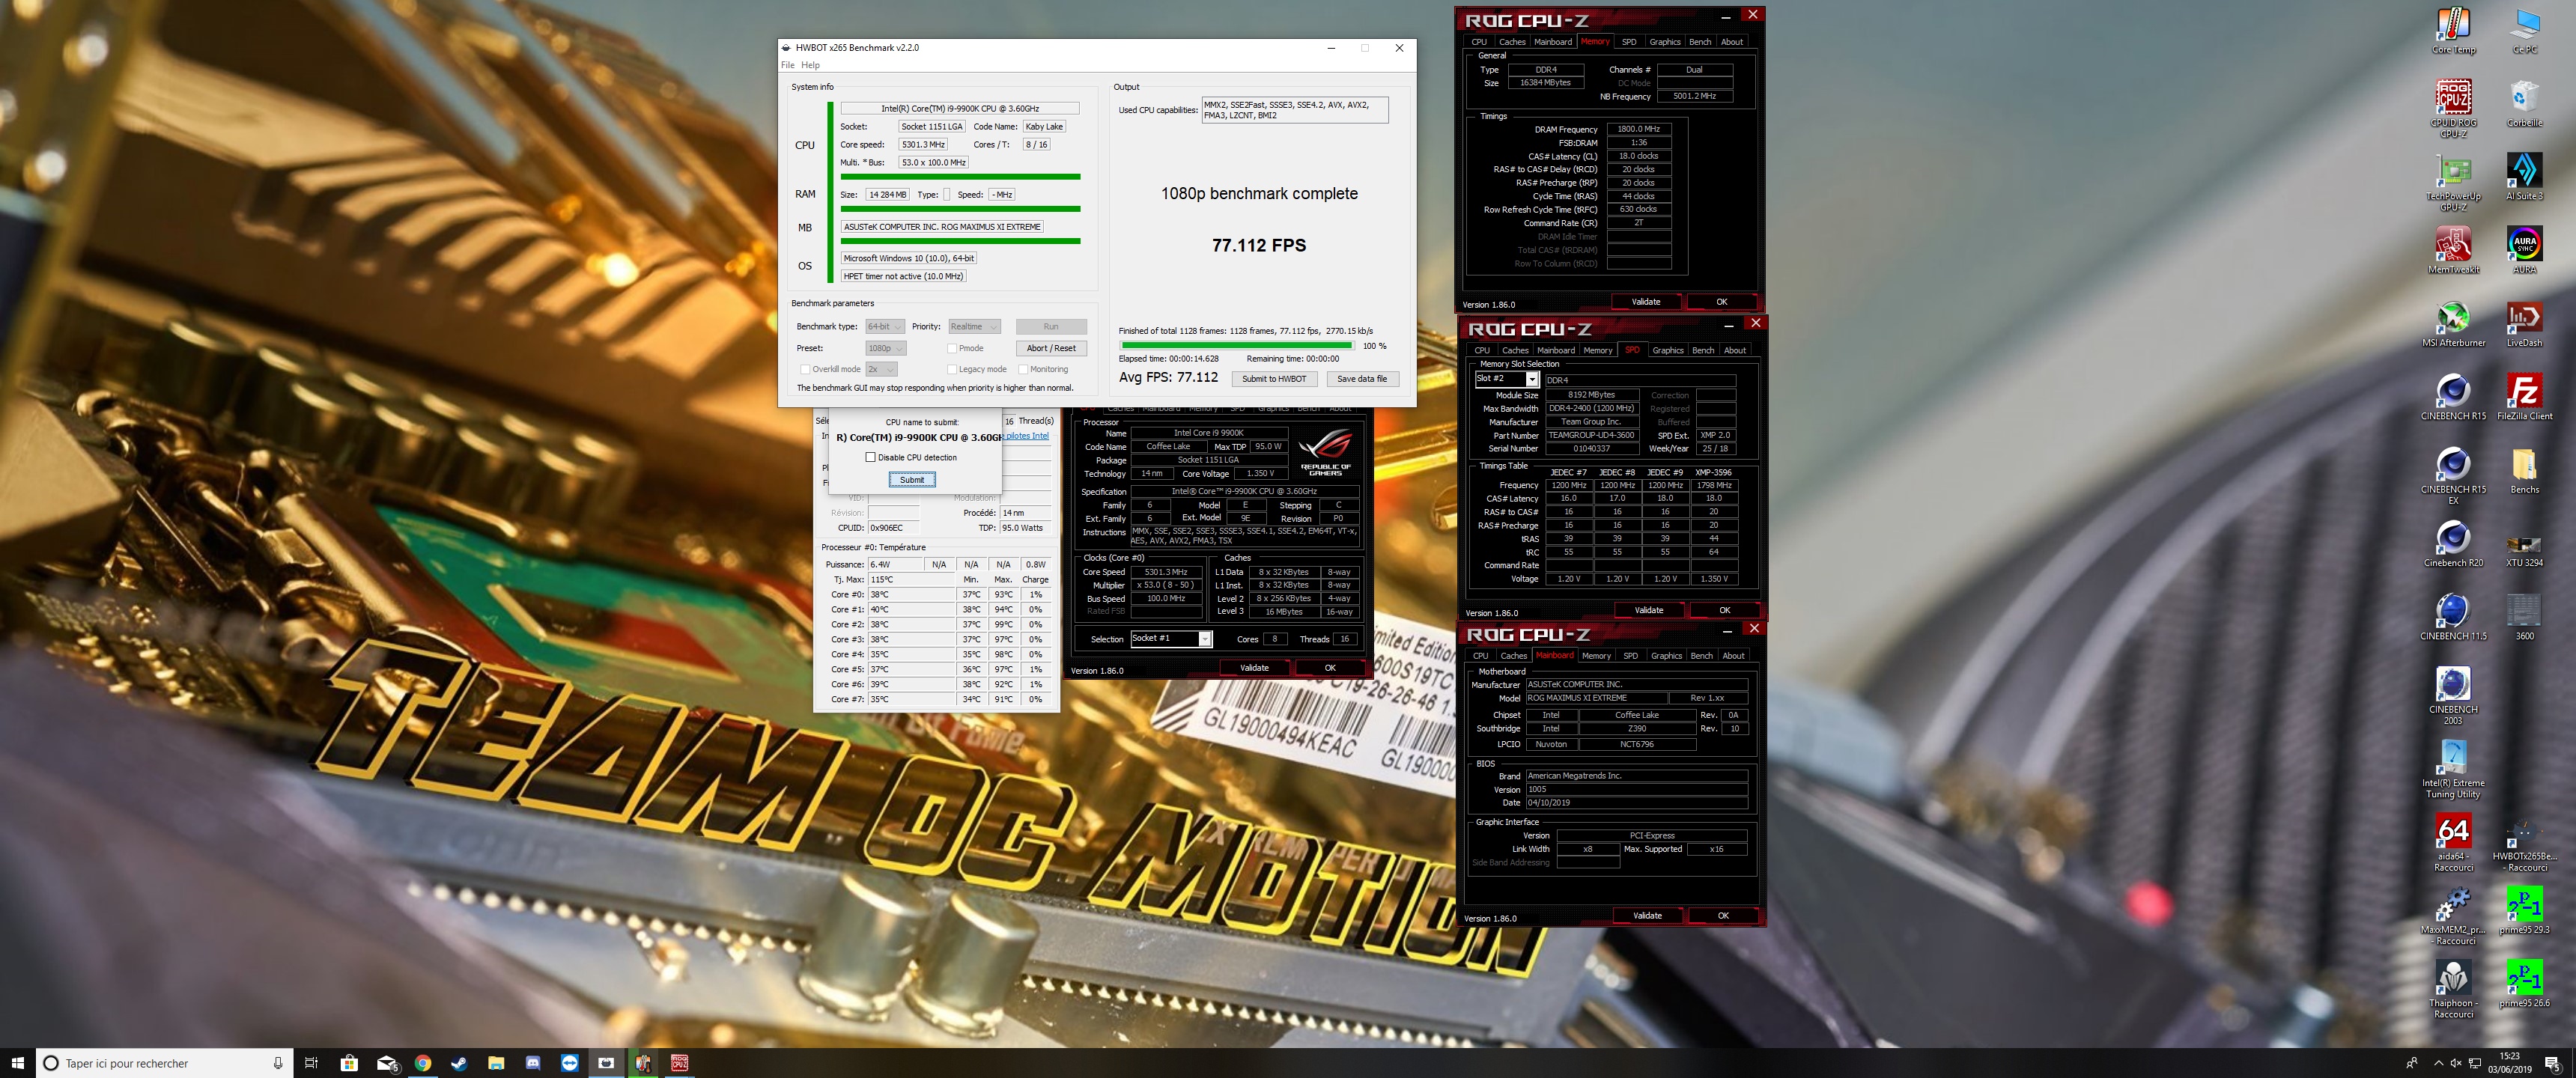Open the CINEBENCH 2003 desktop icon
Image resolution: width=2576 pixels, height=1078 pixels.
tap(2453, 696)
